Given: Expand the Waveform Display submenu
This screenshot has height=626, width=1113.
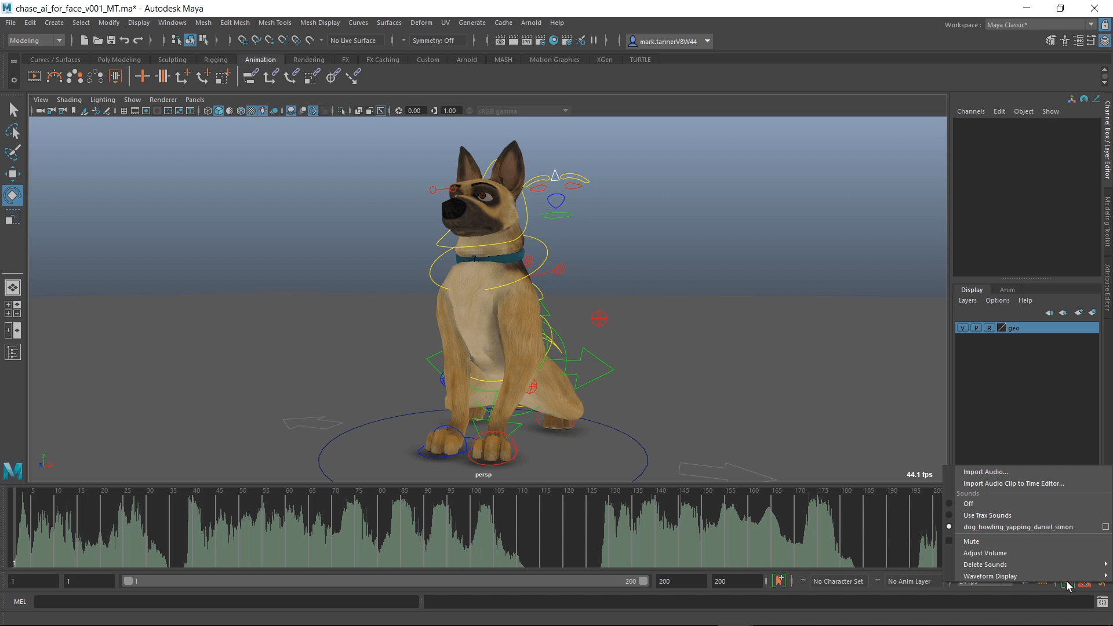Looking at the screenshot, I should 1027,576.
